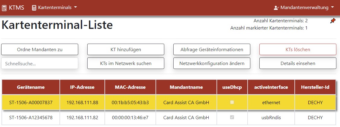This screenshot has width=340, height=127.
Task: Expand the Kartenterminals dropdown arrow
Action: pyautogui.click(x=75, y=7)
